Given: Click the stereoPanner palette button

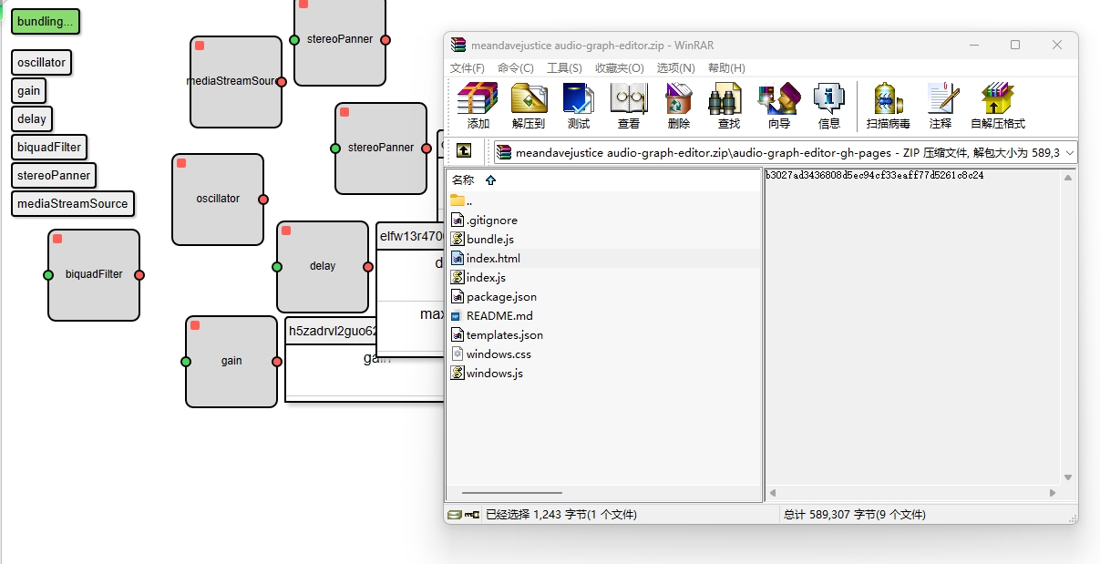Looking at the screenshot, I should (54, 176).
